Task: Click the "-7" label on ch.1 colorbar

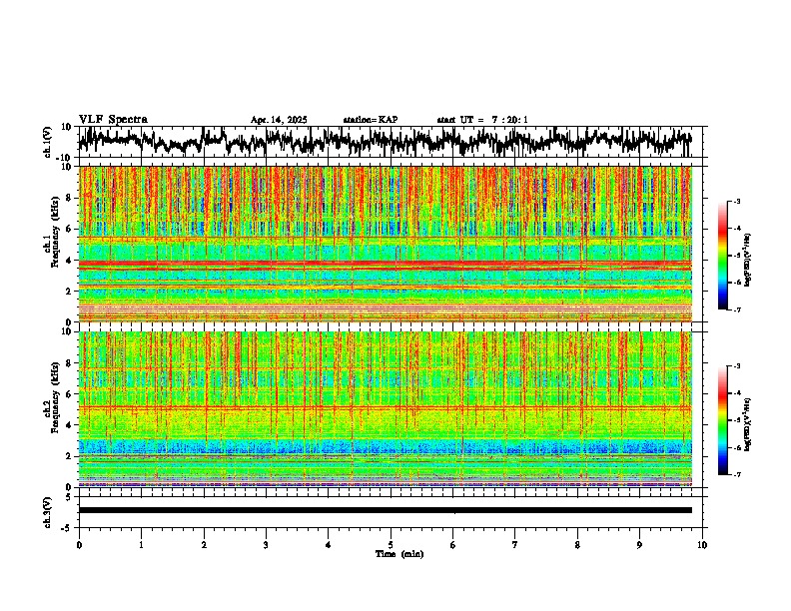Action: pos(736,309)
